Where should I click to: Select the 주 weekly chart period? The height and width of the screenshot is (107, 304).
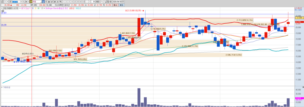[46, 1]
